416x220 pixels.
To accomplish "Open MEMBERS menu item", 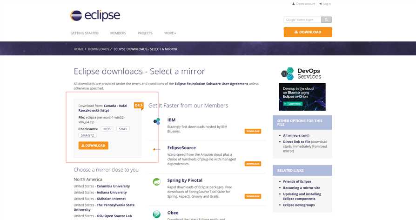I will (x=118, y=33).
